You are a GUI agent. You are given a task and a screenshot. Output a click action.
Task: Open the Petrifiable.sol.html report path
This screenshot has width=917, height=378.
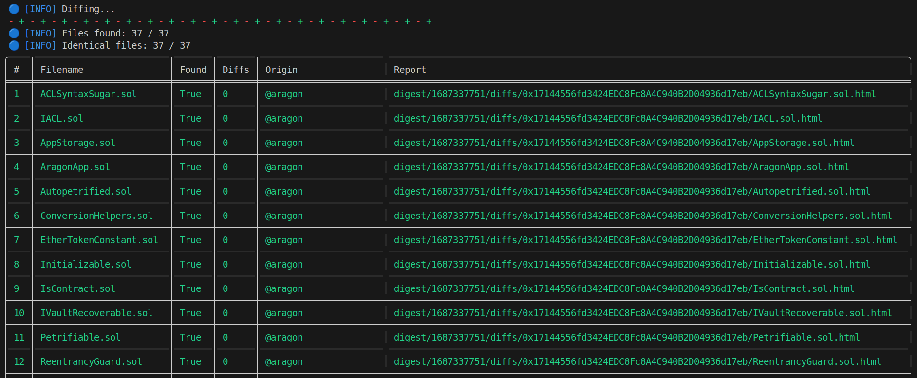point(627,337)
